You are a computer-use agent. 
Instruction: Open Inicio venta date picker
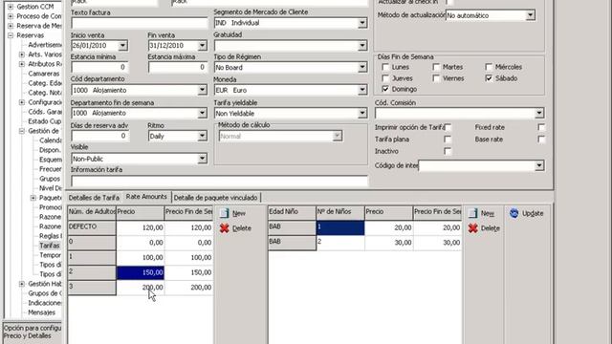122,46
